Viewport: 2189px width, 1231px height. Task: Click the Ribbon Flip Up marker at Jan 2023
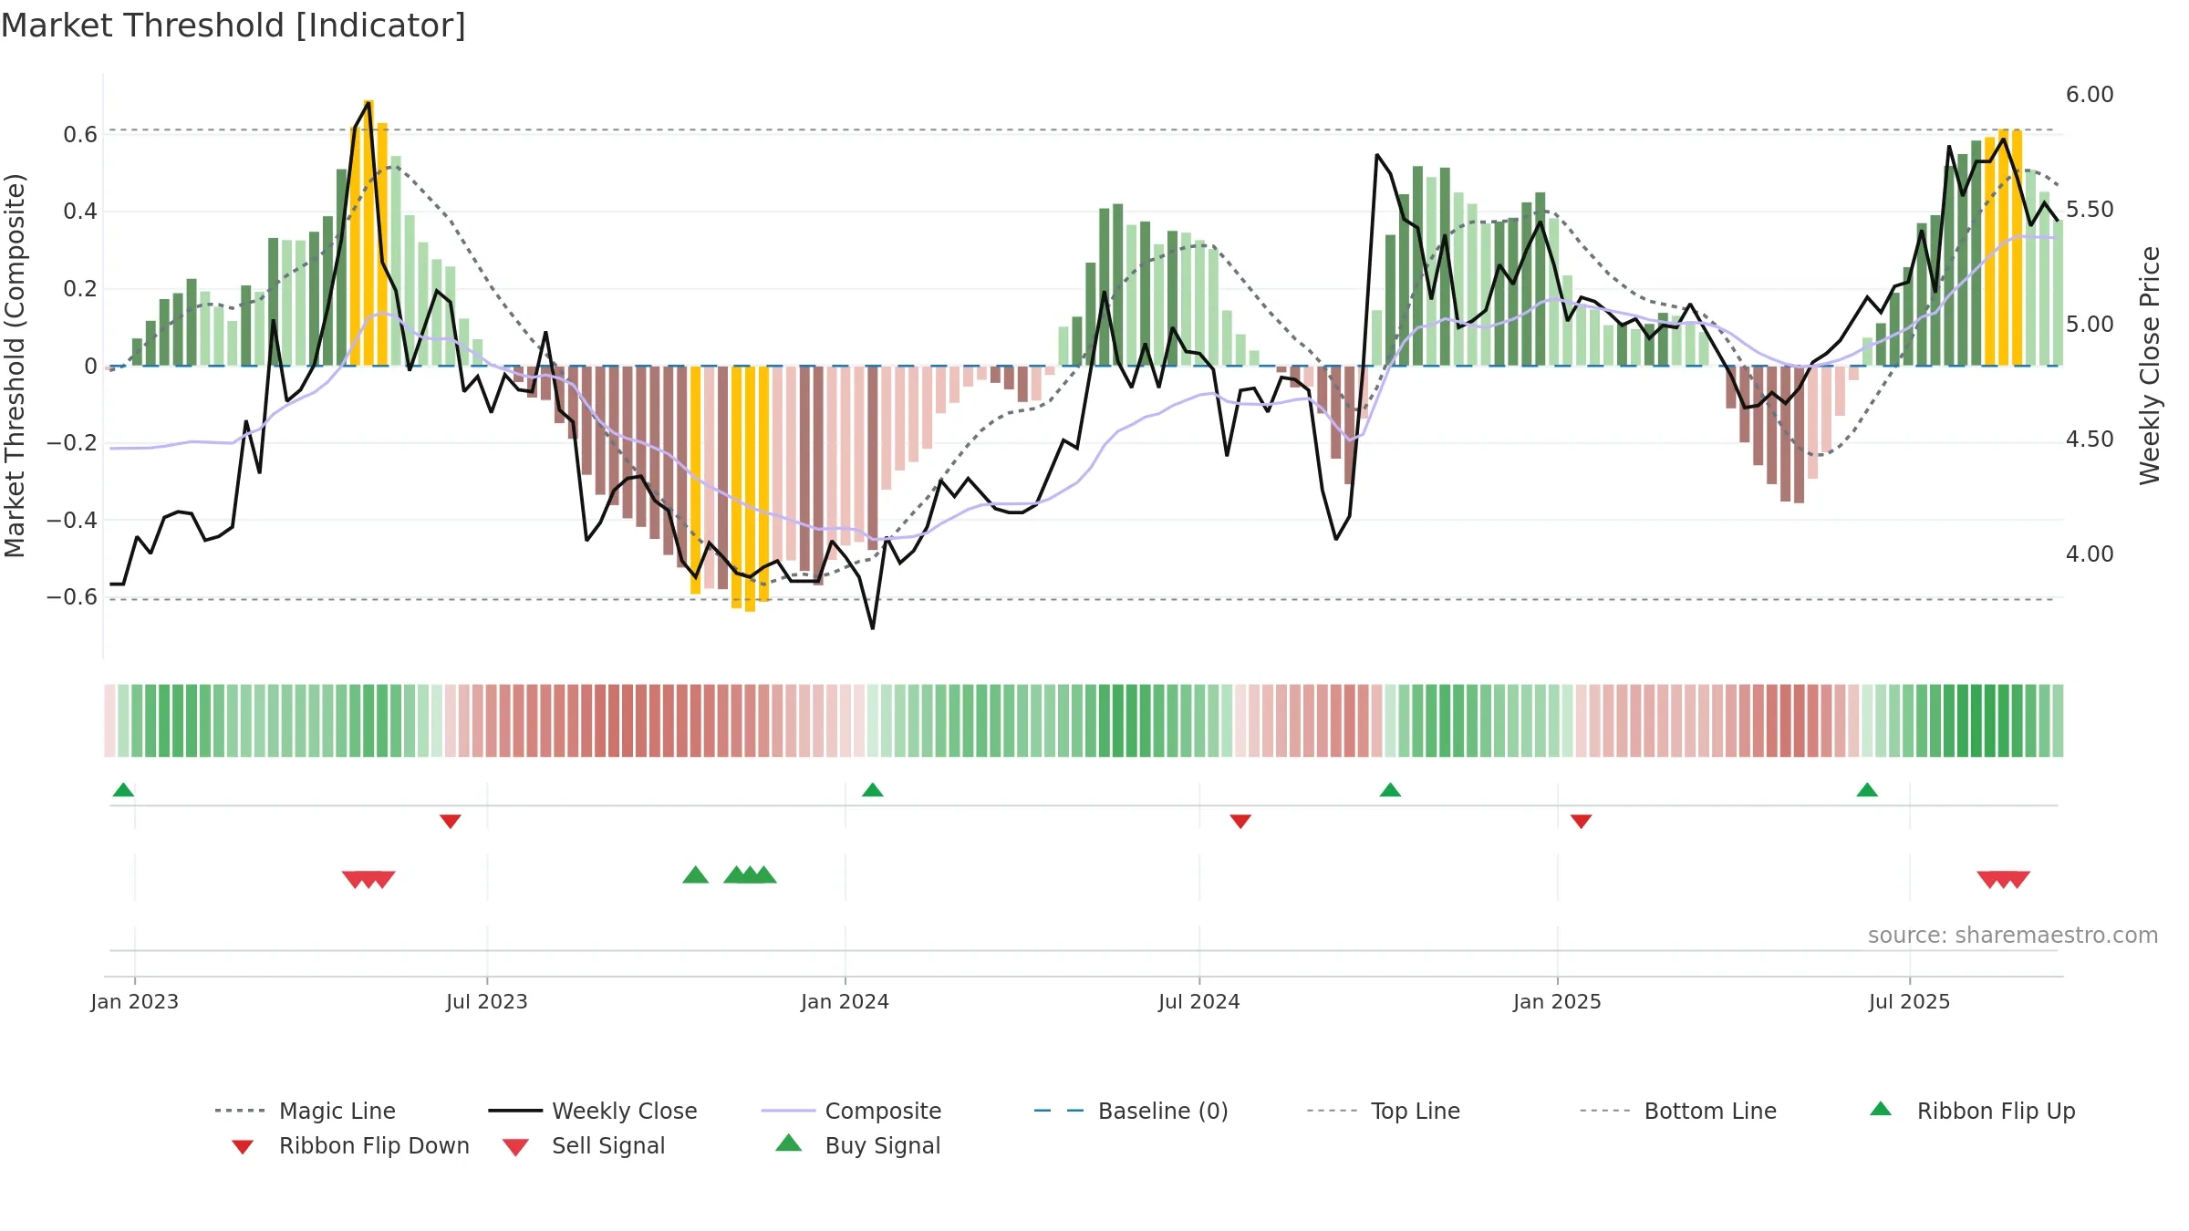click(x=123, y=790)
